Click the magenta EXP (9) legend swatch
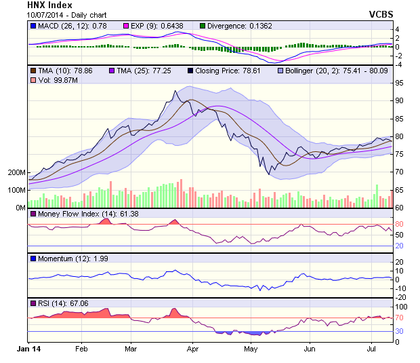This screenshot has height=363, width=420. [x=125, y=26]
